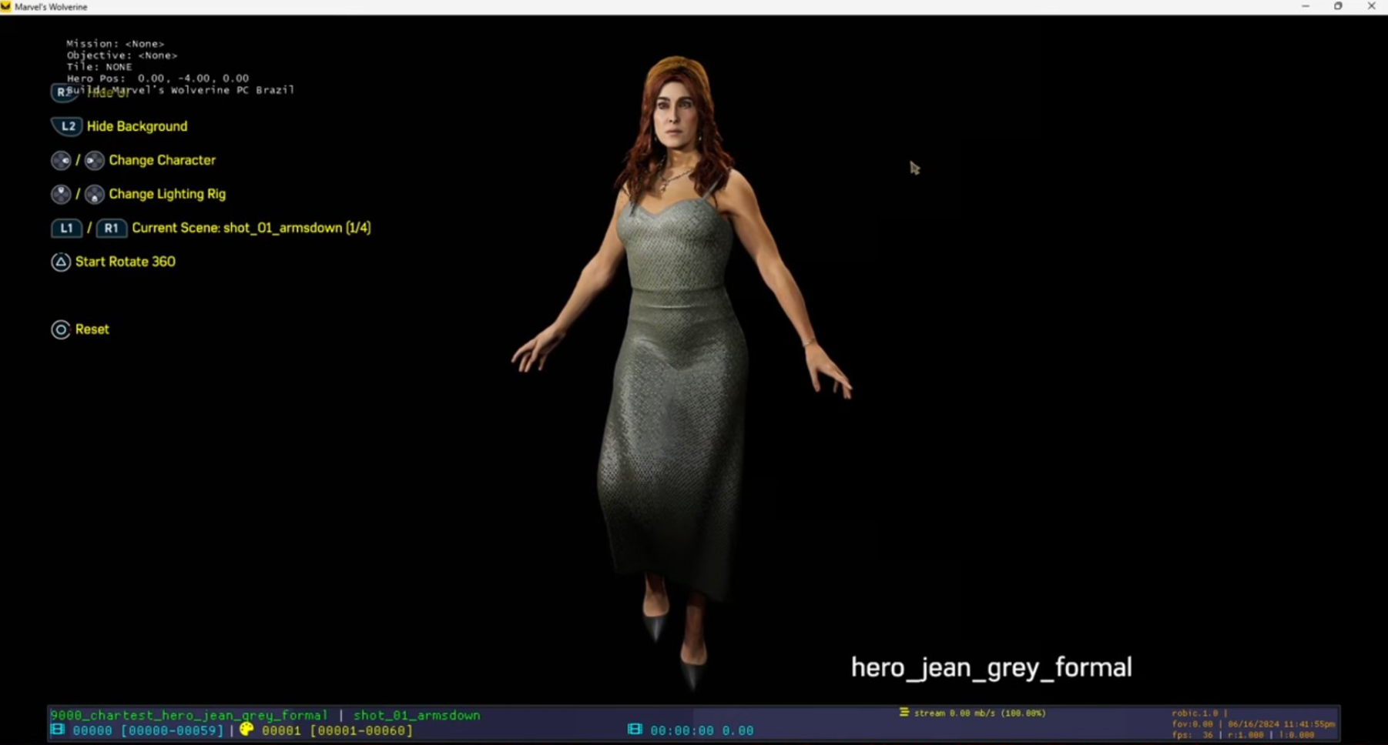Click the "stream 0.00 mb/s (100.00%)" readout

tap(980, 713)
